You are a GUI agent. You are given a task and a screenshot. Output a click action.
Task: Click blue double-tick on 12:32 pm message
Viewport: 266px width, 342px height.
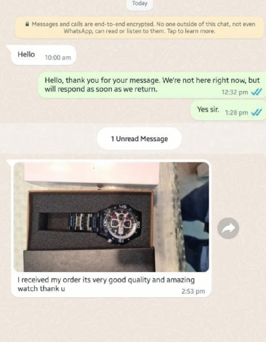coord(256,93)
